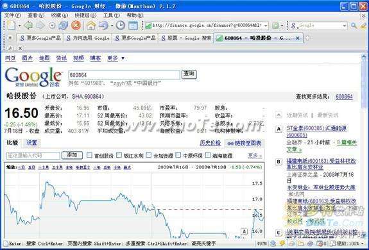369x250 pixels.
Task: Stop loading with the orange X icon
Action: click(x=76, y=26)
